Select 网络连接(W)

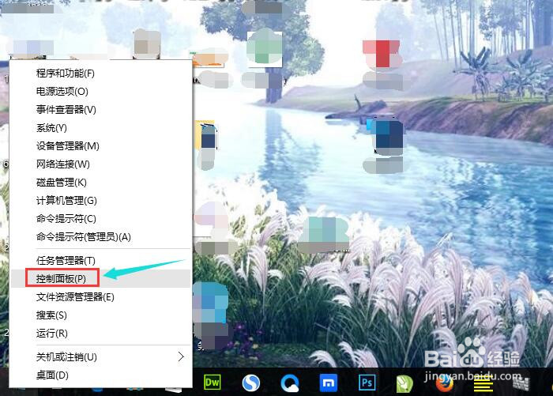click(101, 164)
